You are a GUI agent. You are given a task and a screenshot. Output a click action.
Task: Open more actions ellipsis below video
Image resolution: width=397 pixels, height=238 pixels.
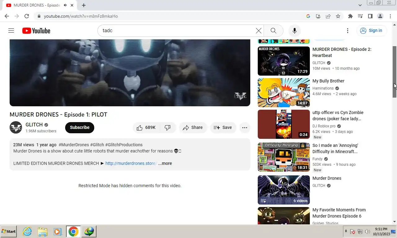(x=245, y=128)
